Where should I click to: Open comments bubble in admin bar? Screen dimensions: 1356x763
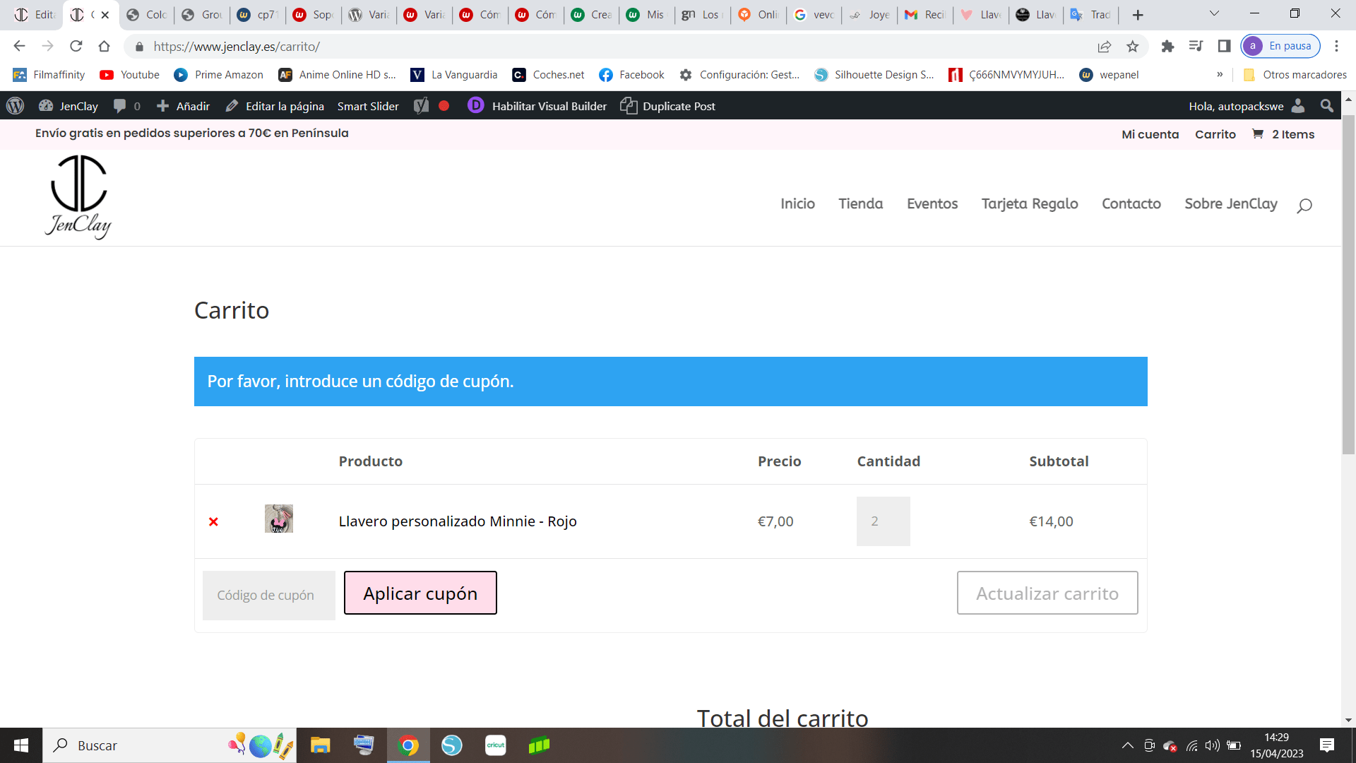coord(127,106)
